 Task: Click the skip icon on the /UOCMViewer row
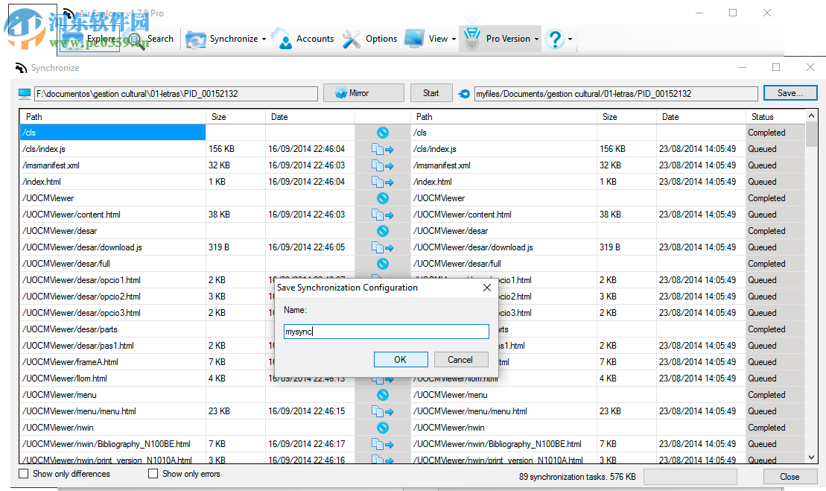383,198
